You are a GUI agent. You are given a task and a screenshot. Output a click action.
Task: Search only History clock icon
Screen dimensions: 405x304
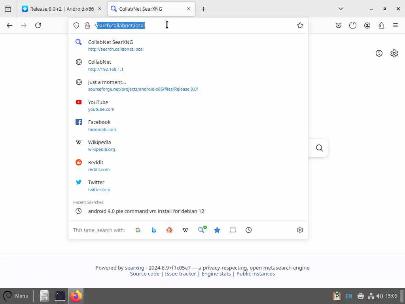[248, 230]
